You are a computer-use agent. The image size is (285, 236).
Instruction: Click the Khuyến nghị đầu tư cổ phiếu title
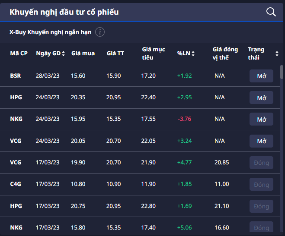point(64,12)
